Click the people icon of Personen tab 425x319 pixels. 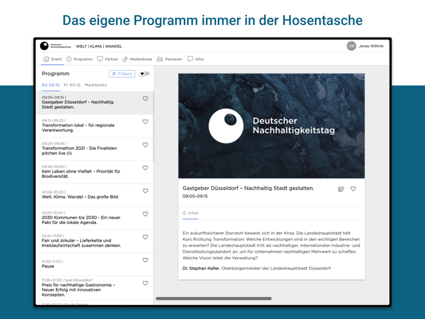pyautogui.click(x=160, y=59)
